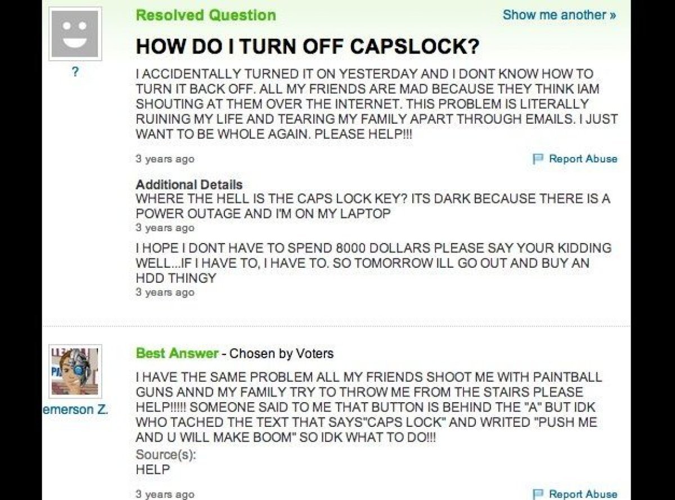This screenshot has height=500, width=675.
Task: Click the green Resolved Question header
Action: (x=205, y=15)
